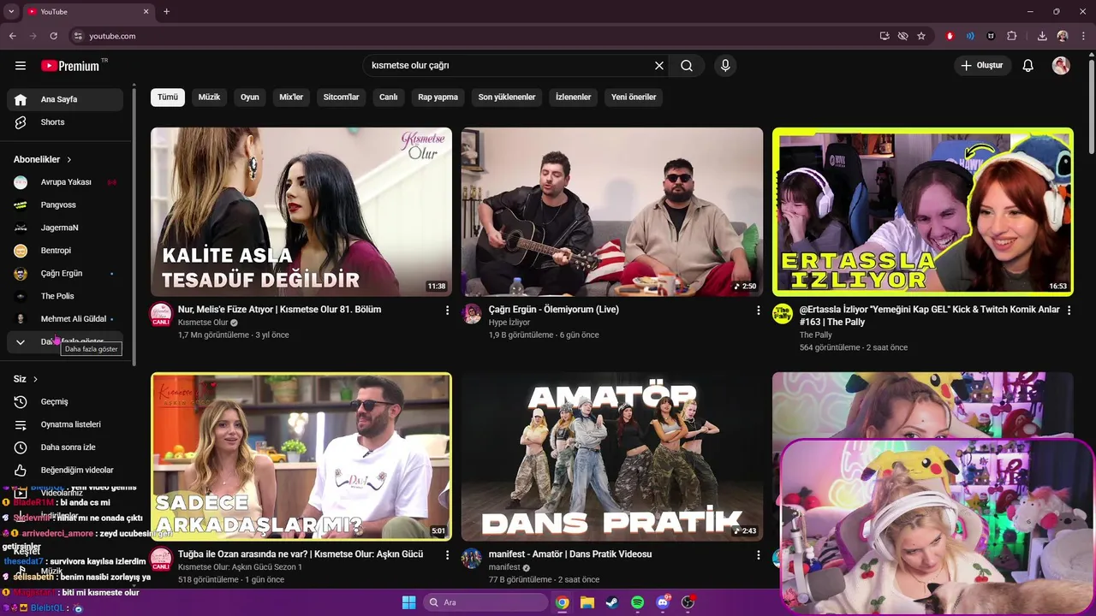Image resolution: width=1096 pixels, height=616 pixels.
Task: Open JagermaN subscription channel
Action: point(65,228)
